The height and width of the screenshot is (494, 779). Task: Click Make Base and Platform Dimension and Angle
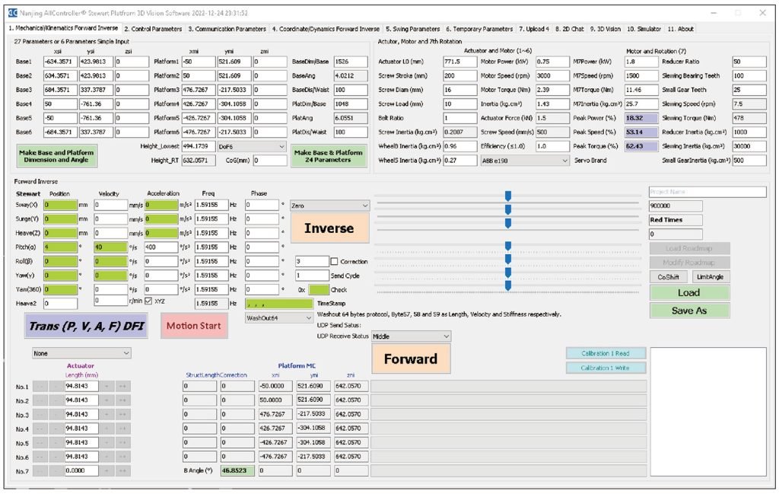click(56, 155)
